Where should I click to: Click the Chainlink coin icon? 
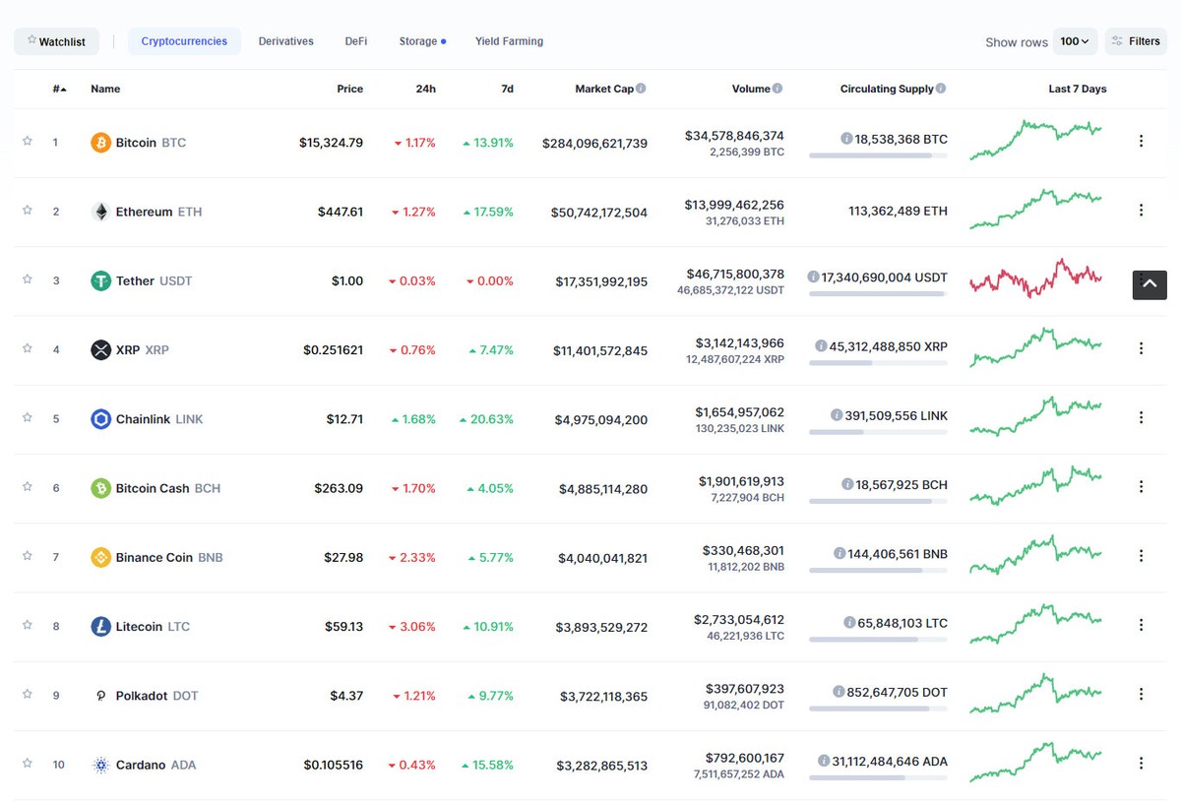pos(99,418)
